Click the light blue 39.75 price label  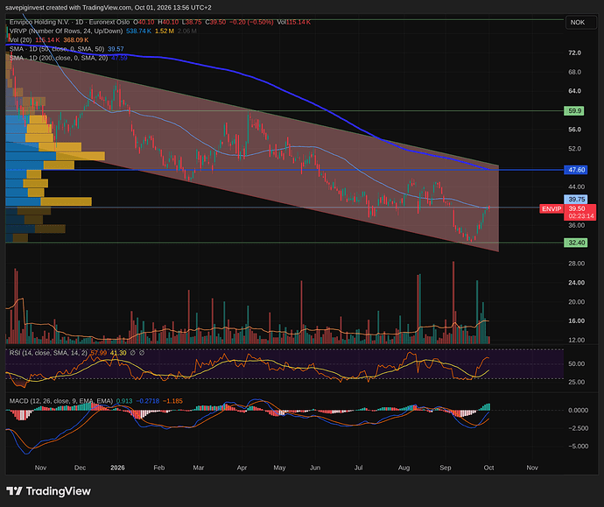(576, 200)
